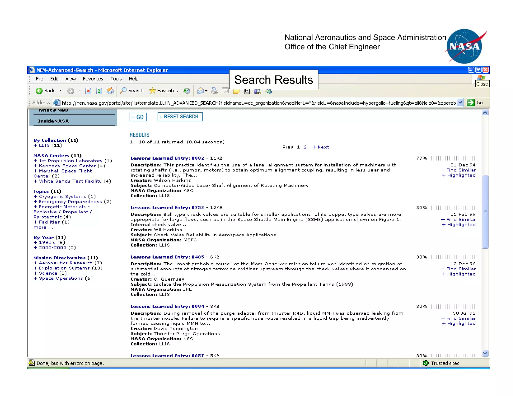This screenshot has height=396, width=513.
Task: Expand Jet Propulsion Laboratory (1) filter
Action: click(73, 161)
